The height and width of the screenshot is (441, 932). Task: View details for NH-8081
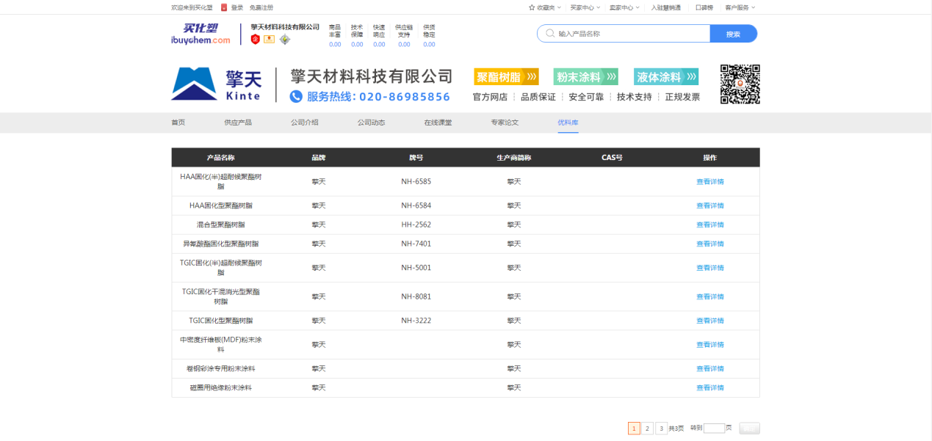point(710,296)
